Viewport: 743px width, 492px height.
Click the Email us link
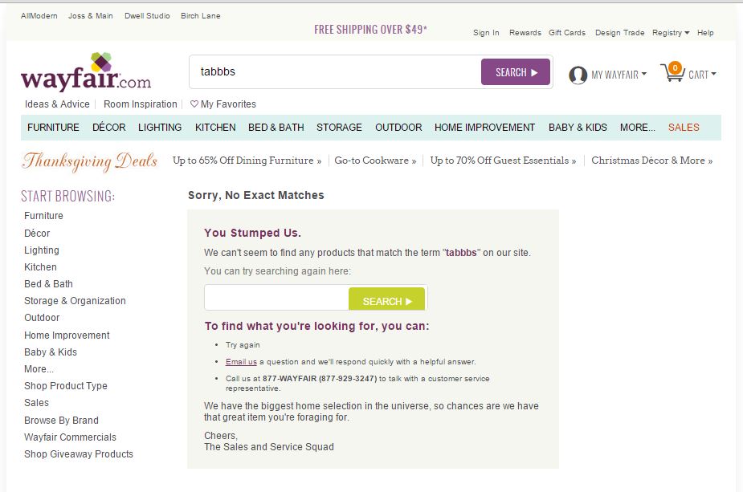tap(241, 362)
